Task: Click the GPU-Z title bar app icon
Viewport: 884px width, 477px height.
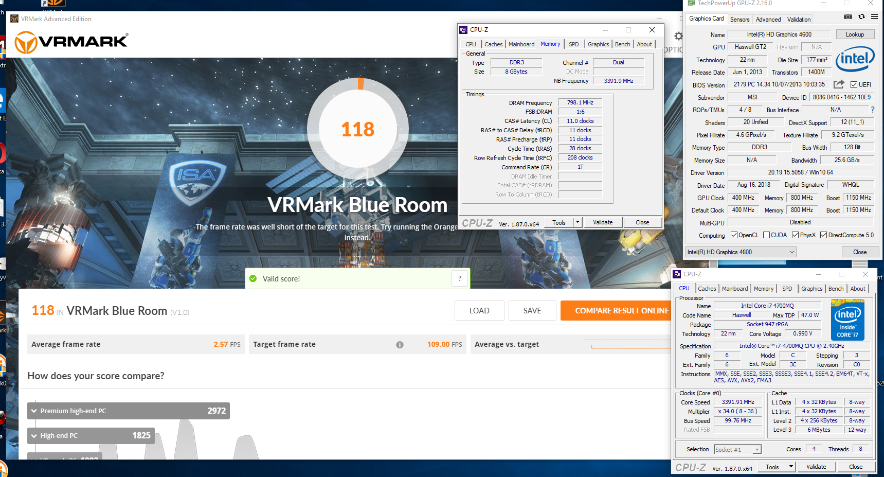Action: click(691, 3)
